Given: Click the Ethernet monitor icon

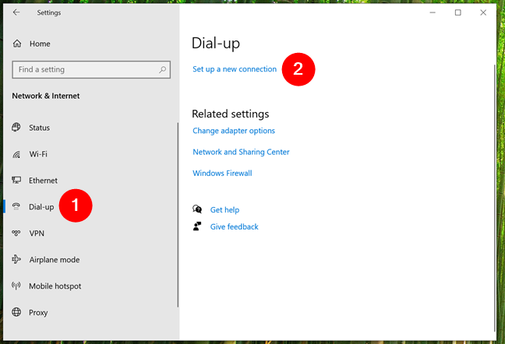Looking at the screenshot, I should click(x=16, y=180).
